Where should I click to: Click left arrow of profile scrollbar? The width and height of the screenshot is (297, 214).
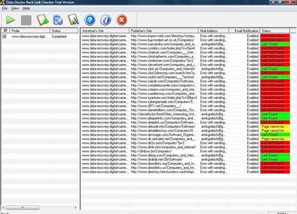pyautogui.click(x=3, y=208)
